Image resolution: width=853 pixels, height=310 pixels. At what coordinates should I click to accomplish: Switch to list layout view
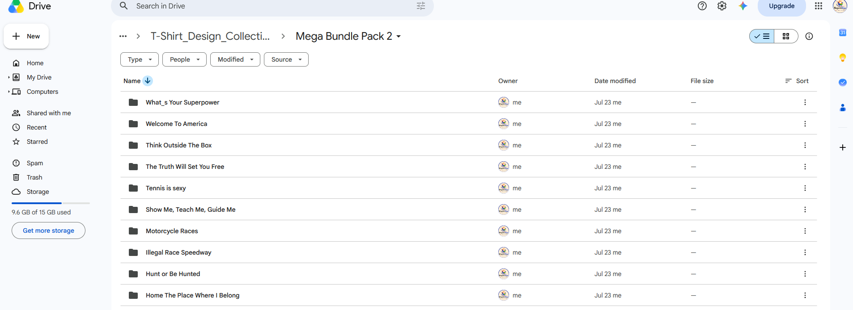(x=762, y=36)
